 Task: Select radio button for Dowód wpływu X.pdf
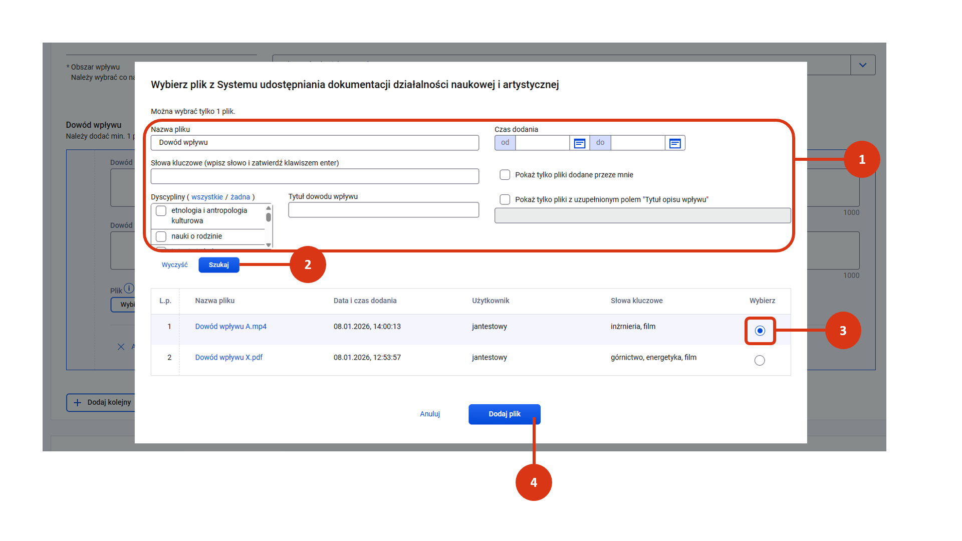click(x=760, y=361)
